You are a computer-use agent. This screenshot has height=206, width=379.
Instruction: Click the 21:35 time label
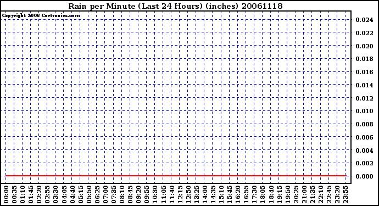pos(313,194)
